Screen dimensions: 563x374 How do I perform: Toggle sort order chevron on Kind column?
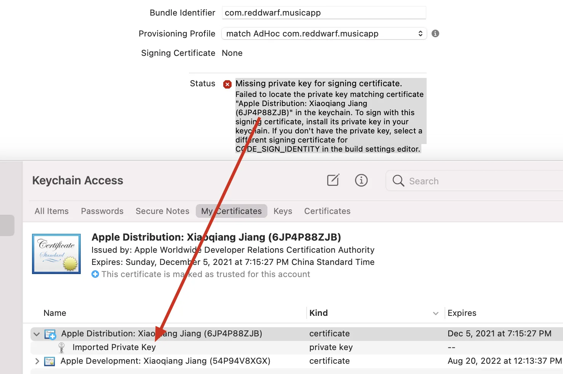point(436,313)
